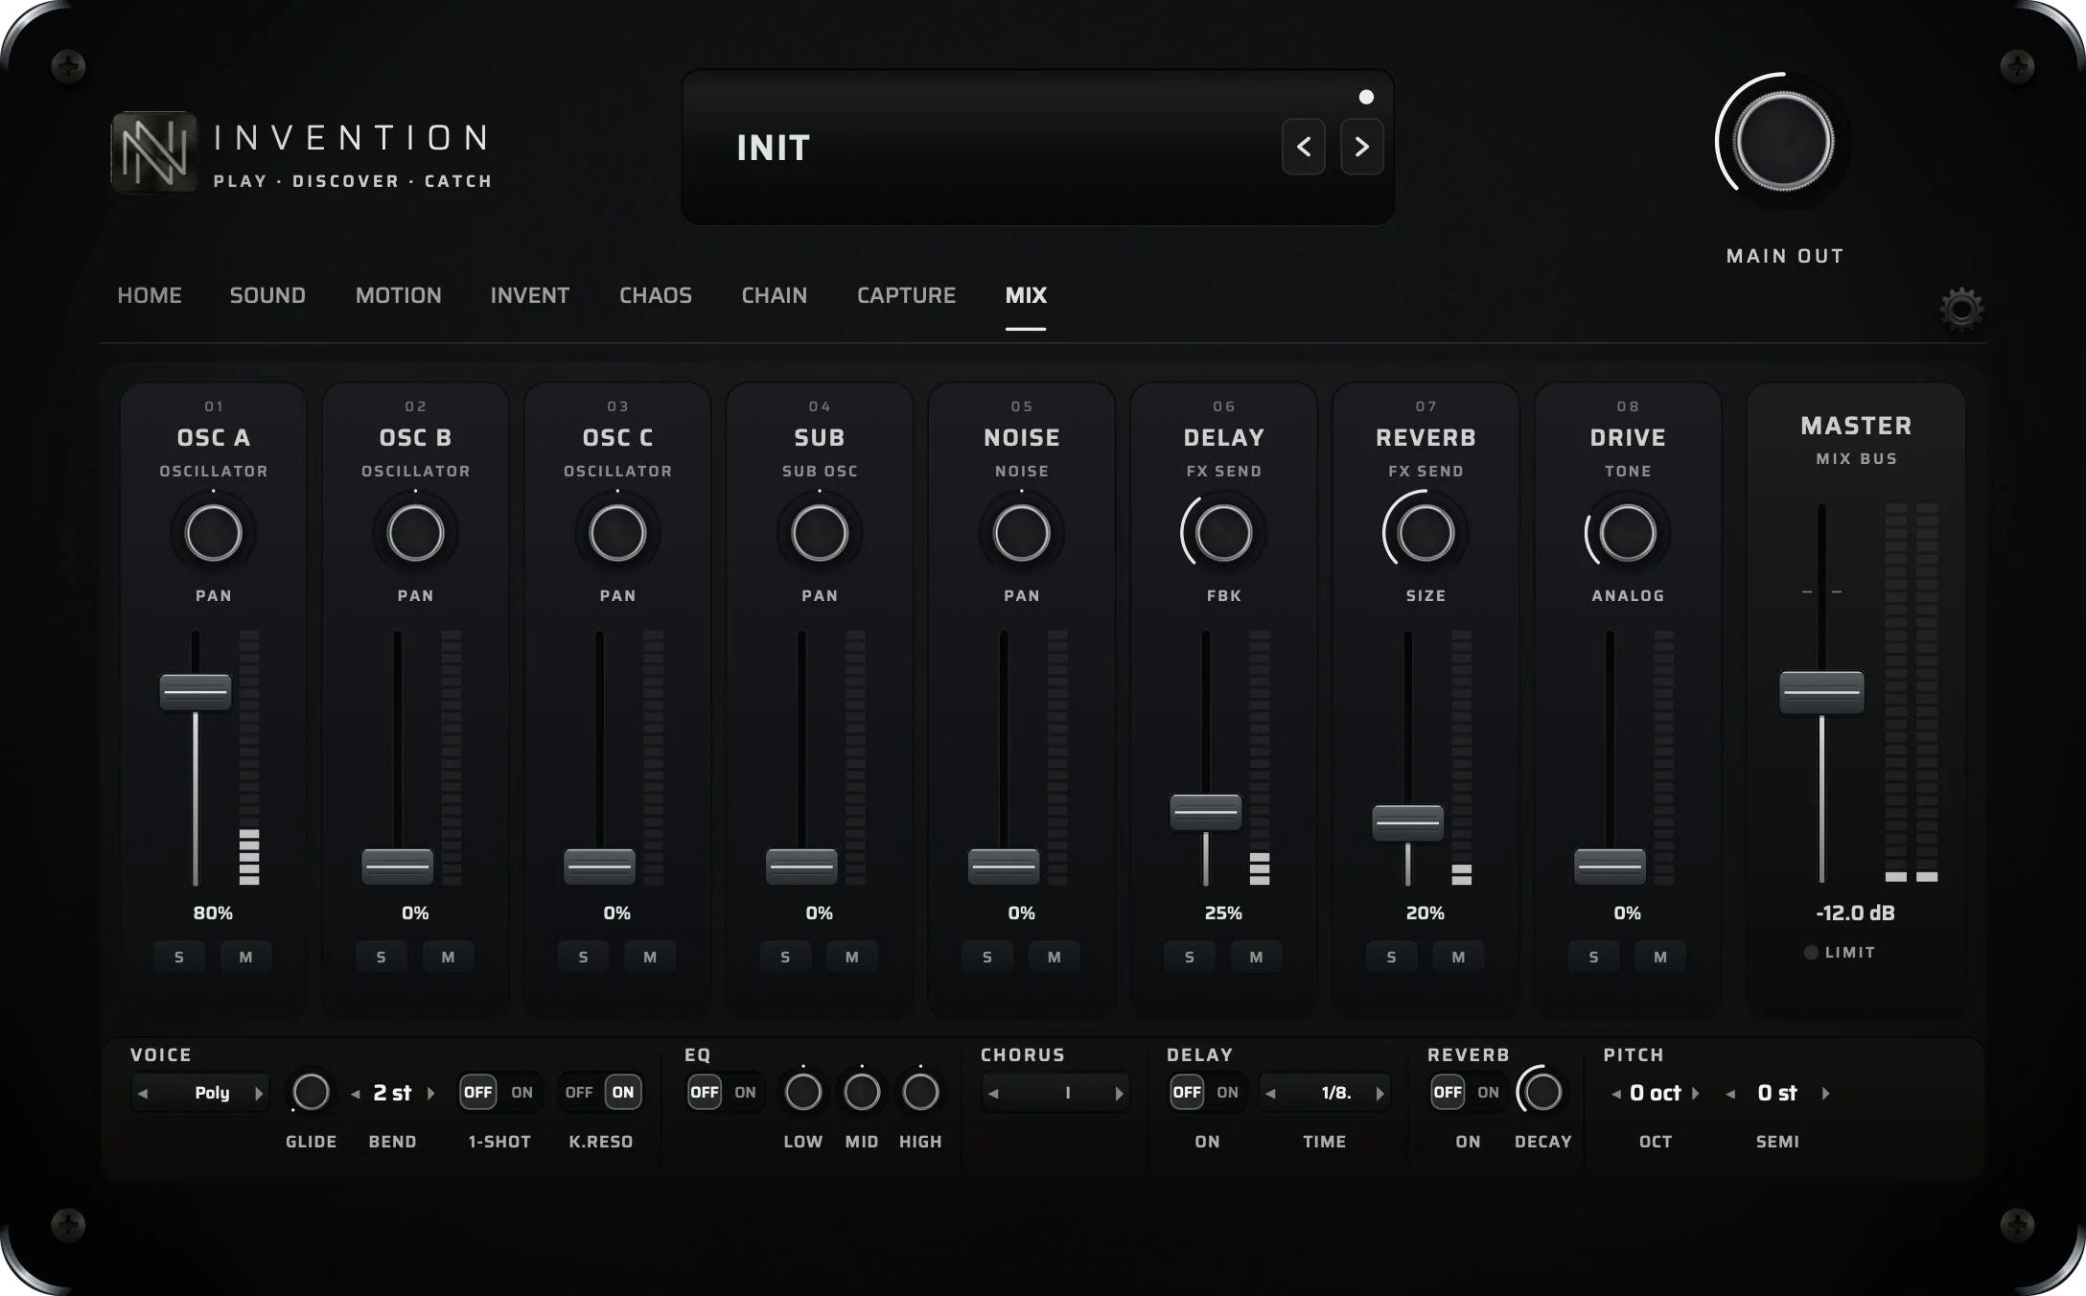Click the Reverb SIZE knob

pyautogui.click(x=1425, y=533)
